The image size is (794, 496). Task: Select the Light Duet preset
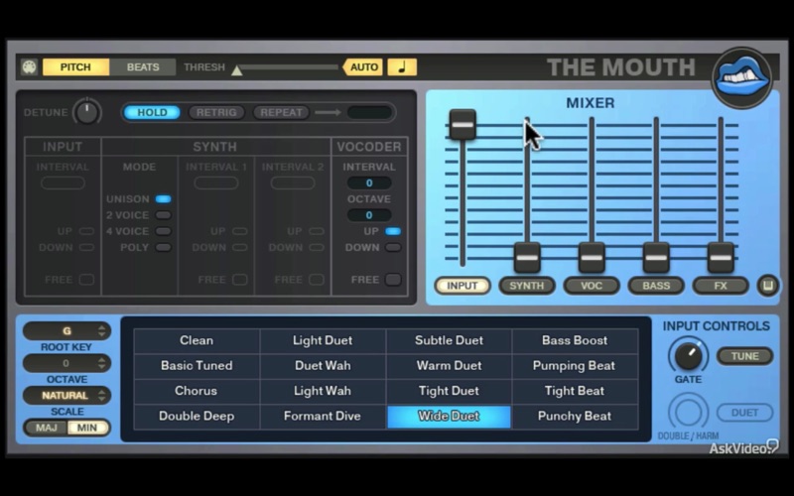point(323,340)
